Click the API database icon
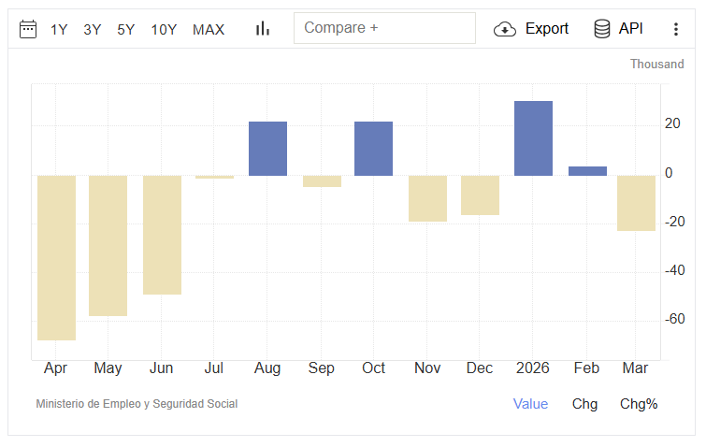This screenshot has height=447, width=706. point(603,29)
